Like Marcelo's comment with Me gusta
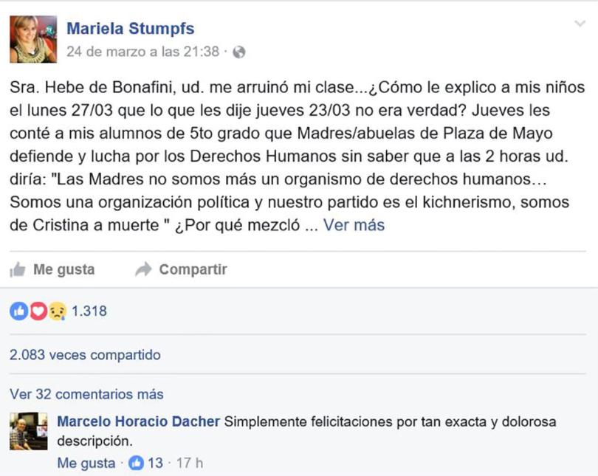The height and width of the screenshot is (476, 598). (x=86, y=463)
